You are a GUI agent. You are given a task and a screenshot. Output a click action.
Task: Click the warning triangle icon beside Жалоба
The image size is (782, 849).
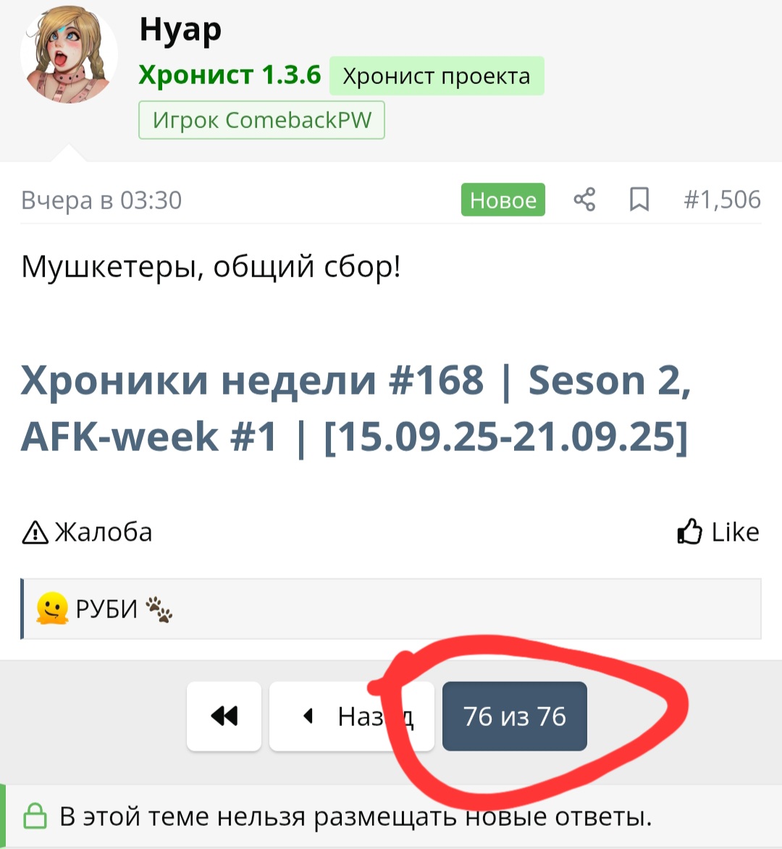coord(35,532)
